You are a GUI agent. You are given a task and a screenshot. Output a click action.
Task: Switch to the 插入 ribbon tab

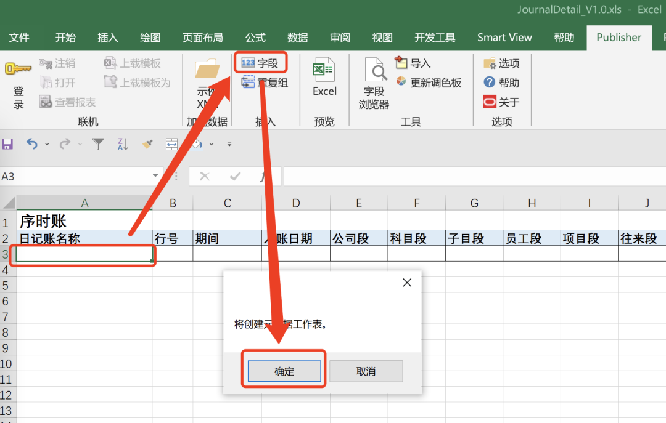pyautogui.click(x=107, y=38)
